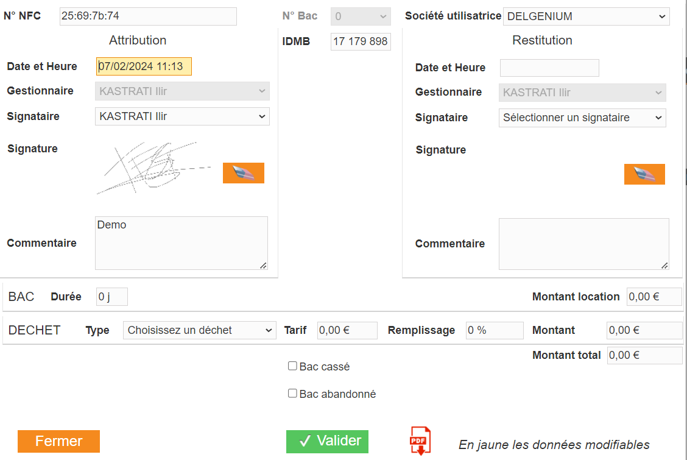This screenshot has height=460, width=687.
Task: Tick the Bac cassé checkbox
Action: 292,366
